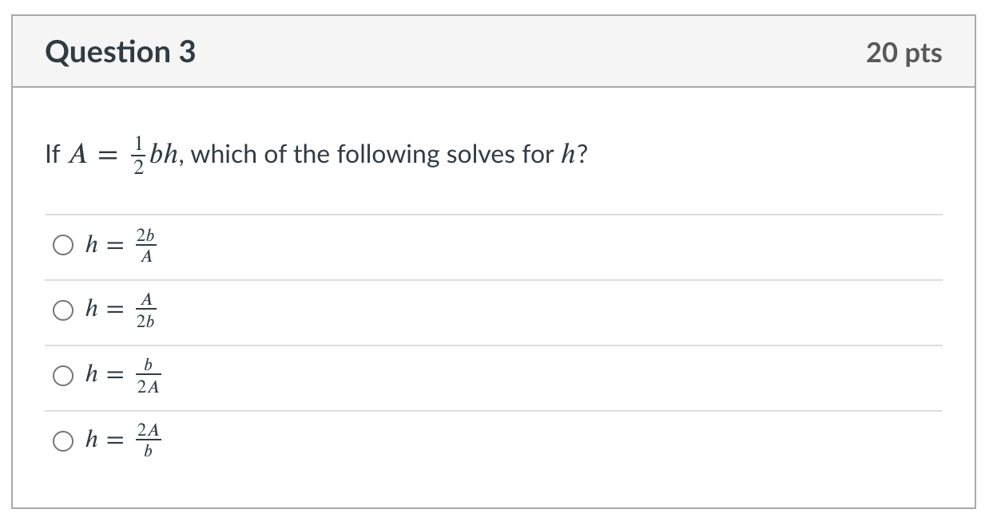This screenshot has width=989, height=525.
Task: Click the answer row containing h = 2A/b
Action: (x=320, y=440)
